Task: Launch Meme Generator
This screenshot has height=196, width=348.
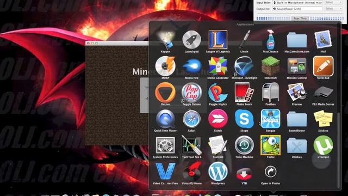Action: coord(218,66)
